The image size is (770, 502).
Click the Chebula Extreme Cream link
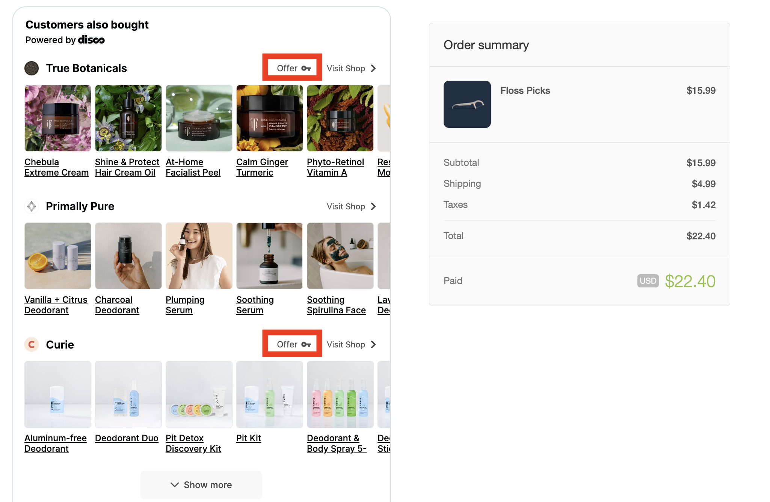[x=56, y=167]
